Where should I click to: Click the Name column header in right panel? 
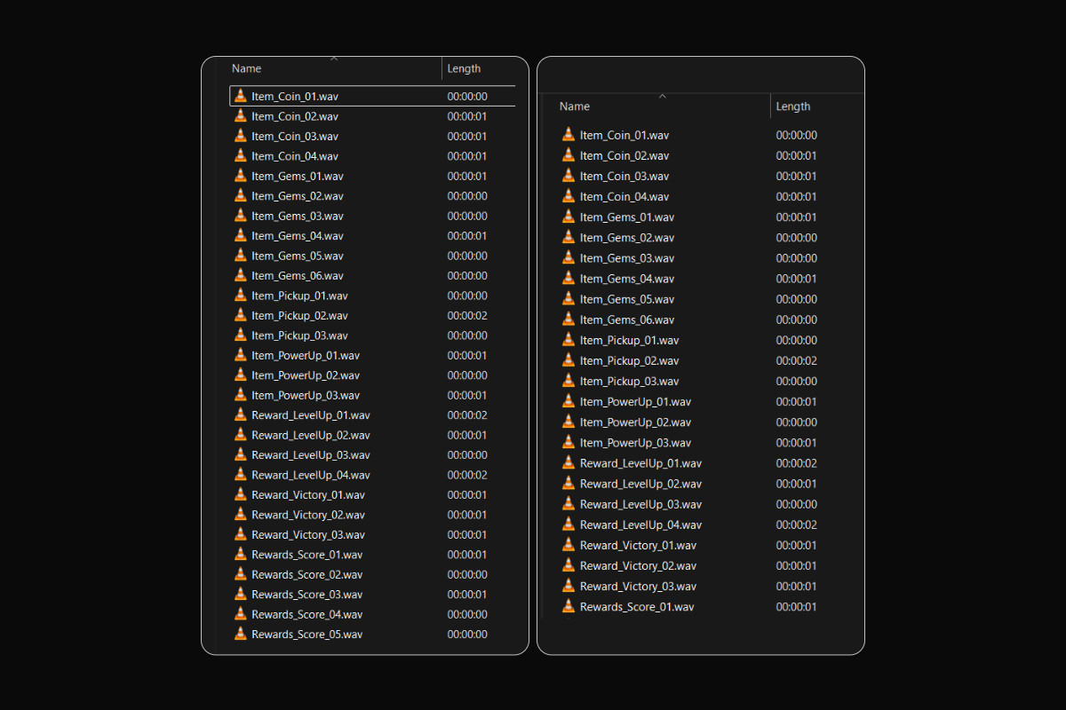pos(575,106)
